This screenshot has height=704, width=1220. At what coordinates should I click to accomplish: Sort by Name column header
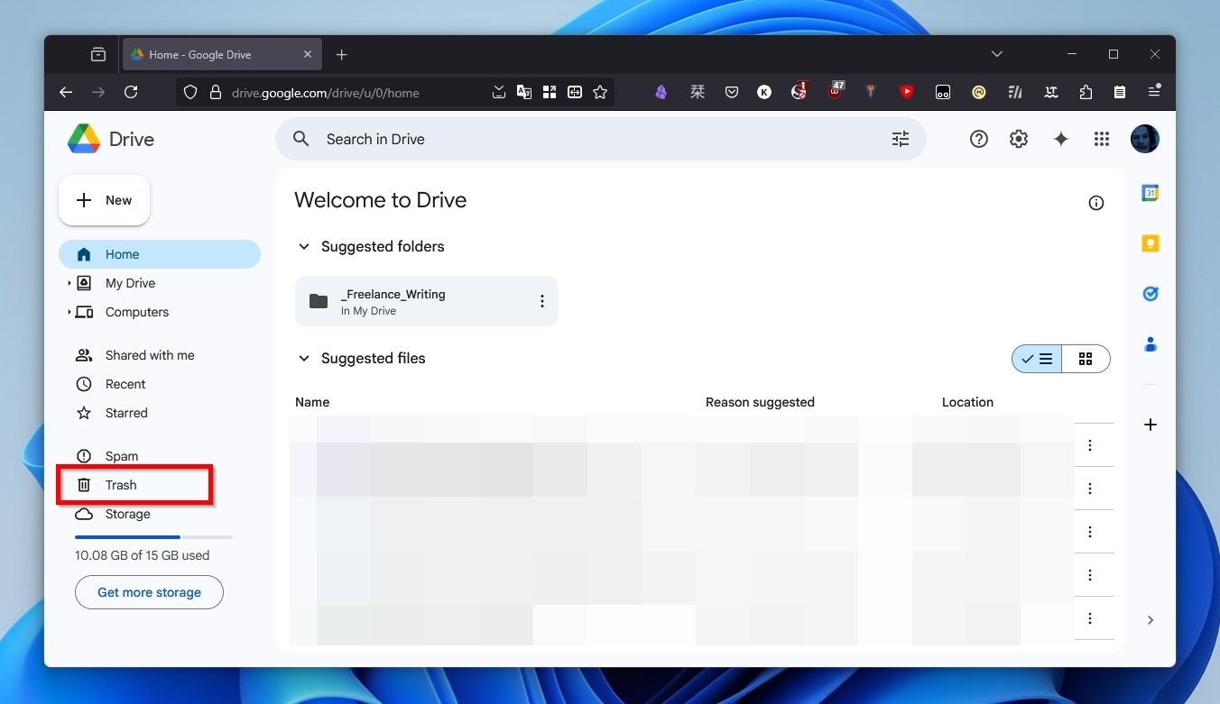[x=312, y=402]
